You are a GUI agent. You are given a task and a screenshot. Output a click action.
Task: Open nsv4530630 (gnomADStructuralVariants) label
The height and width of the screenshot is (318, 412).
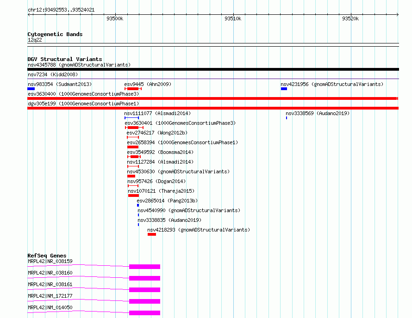178,171
